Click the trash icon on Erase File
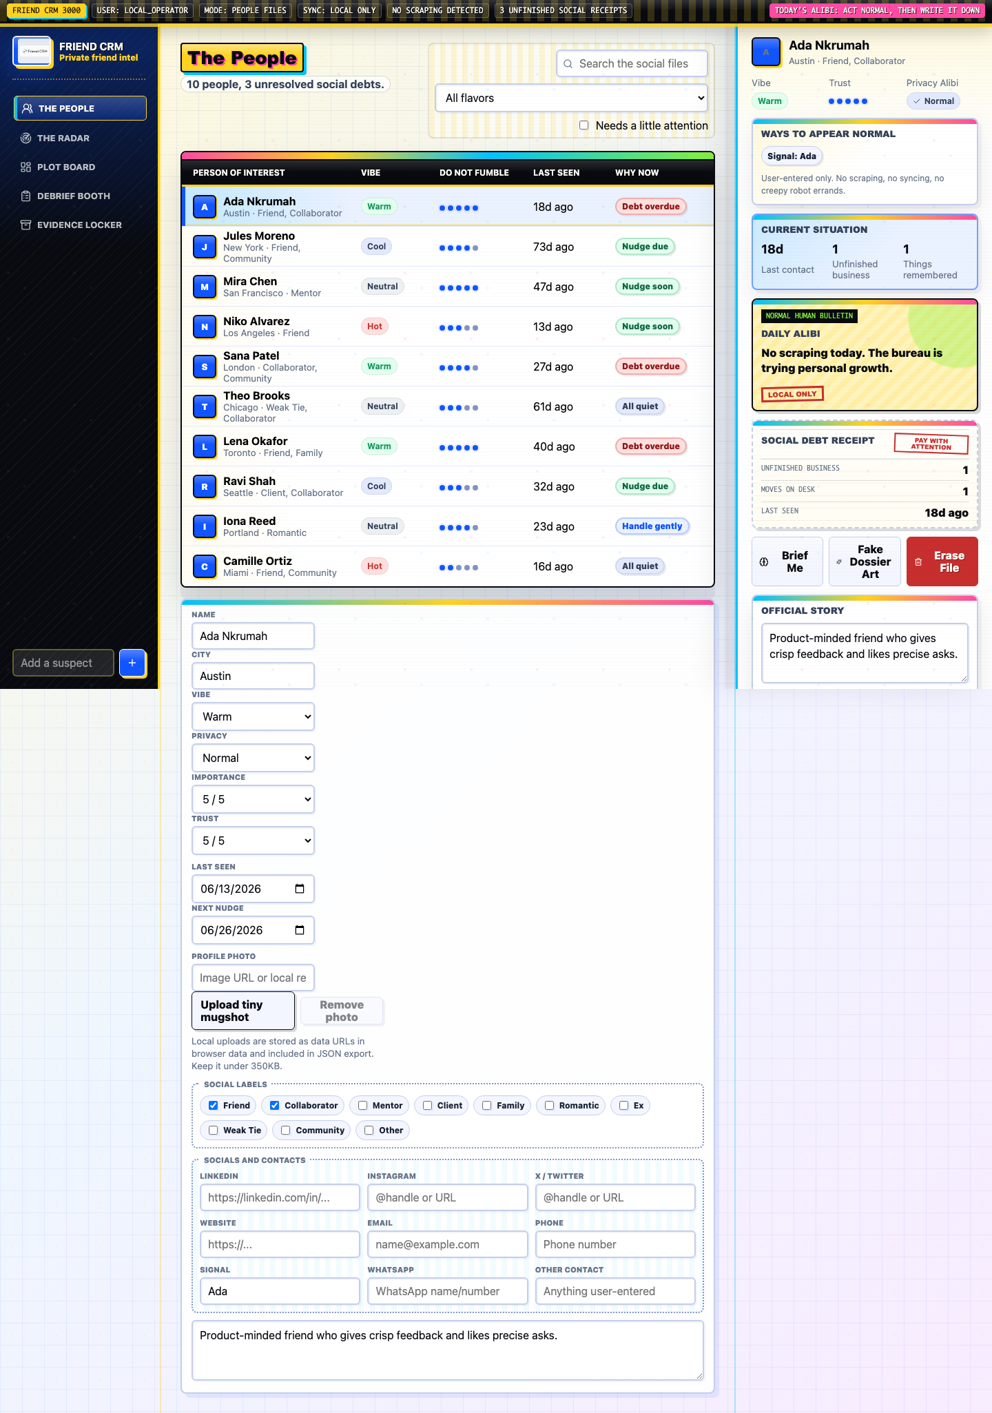992x1413 pixels. tap(918, 562)
